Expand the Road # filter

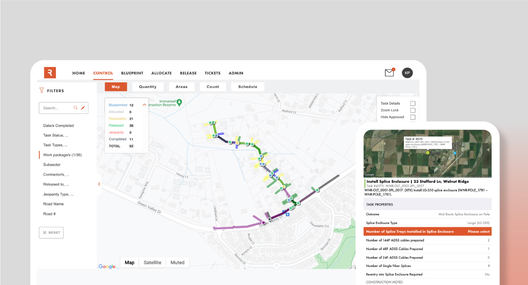tap(50, 214)
